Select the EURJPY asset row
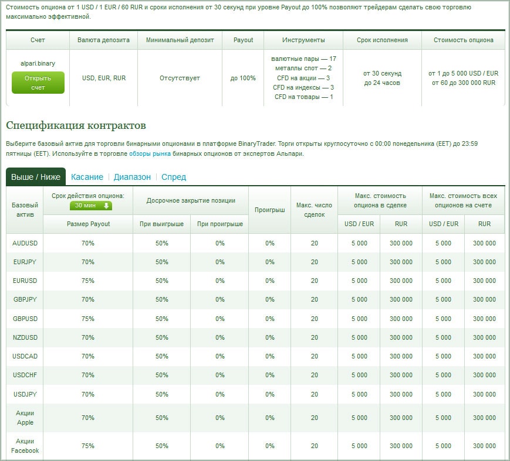510x461 pixels. [x=25, y=262]
